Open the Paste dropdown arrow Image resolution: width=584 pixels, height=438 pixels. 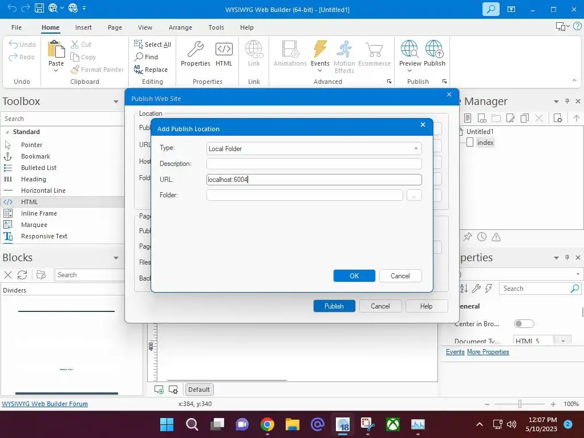[56, 71]
